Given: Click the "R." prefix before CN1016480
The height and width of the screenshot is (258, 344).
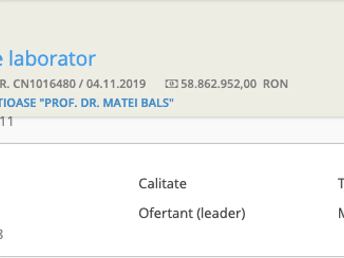Looking at the screenshot, I should click(x=5, y=84).
